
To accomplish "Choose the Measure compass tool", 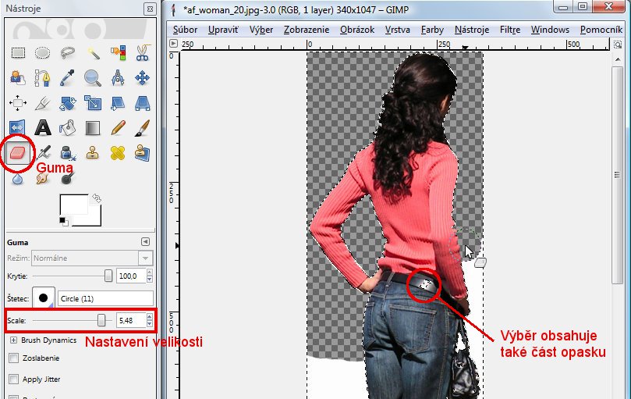I will click(118, 78).
